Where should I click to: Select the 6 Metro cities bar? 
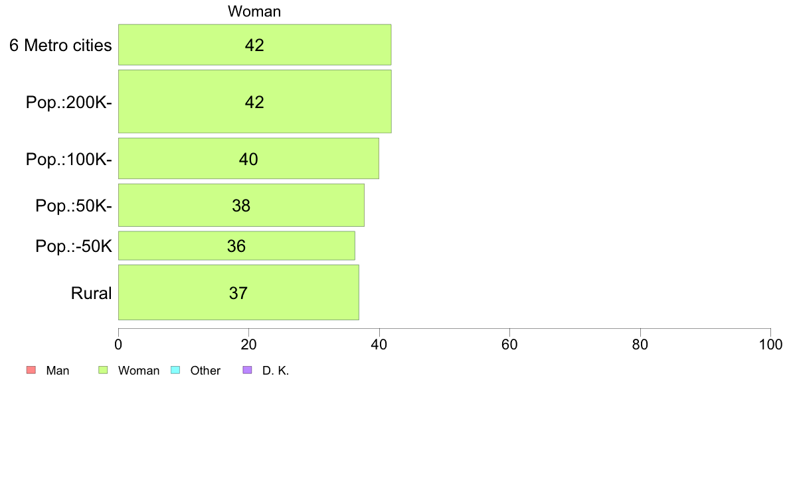click(x=254, y=44)
